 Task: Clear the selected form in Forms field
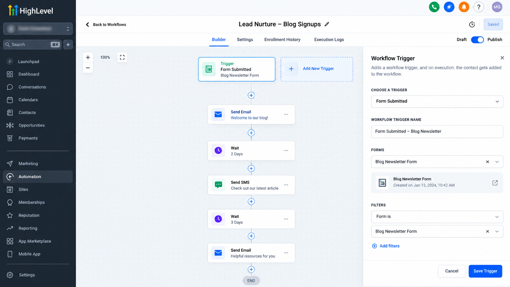click(x=487, y=162)
